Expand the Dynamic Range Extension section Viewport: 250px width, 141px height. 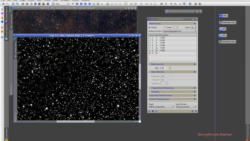195,99
